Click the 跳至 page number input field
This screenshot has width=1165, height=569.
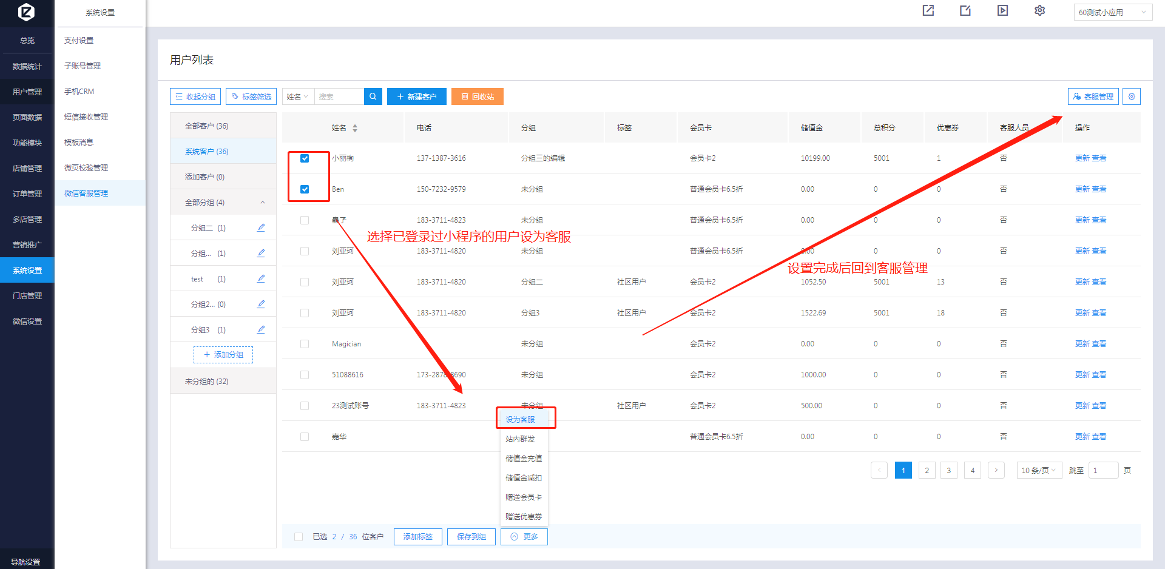pos(1103,470)
